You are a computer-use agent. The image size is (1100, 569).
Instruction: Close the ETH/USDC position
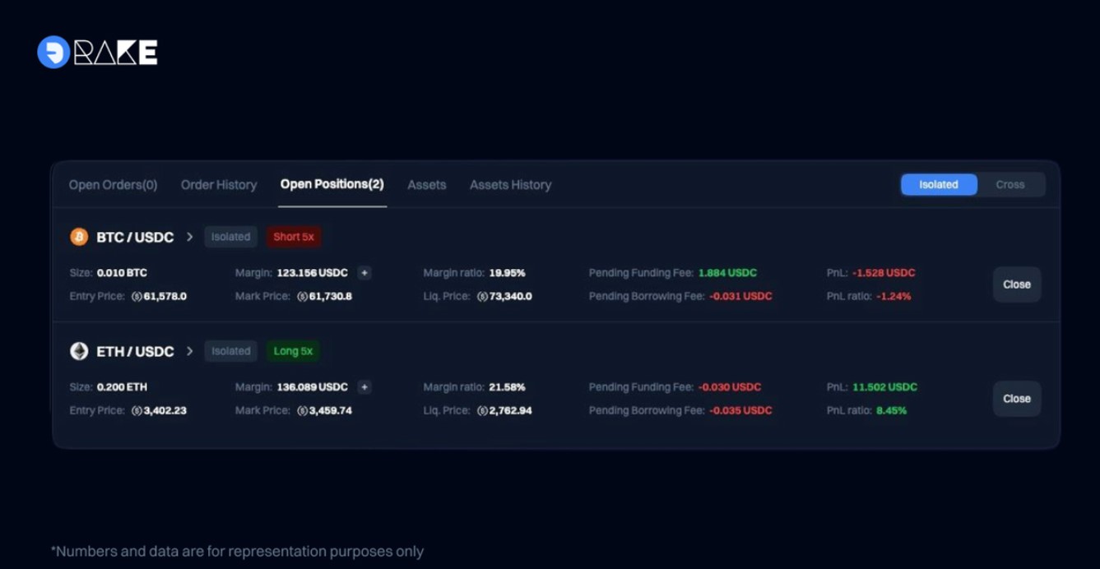[x=1017, y=398]
